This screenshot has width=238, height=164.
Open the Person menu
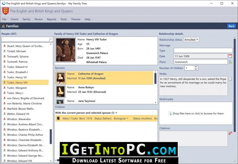tap(38, 19)
